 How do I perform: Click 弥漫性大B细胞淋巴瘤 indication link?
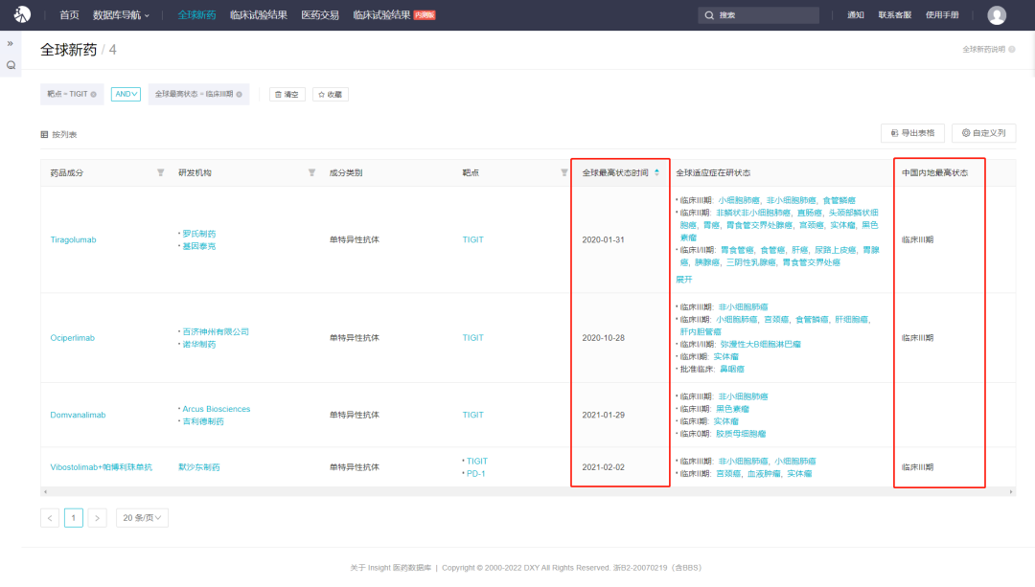pos(760,345)
